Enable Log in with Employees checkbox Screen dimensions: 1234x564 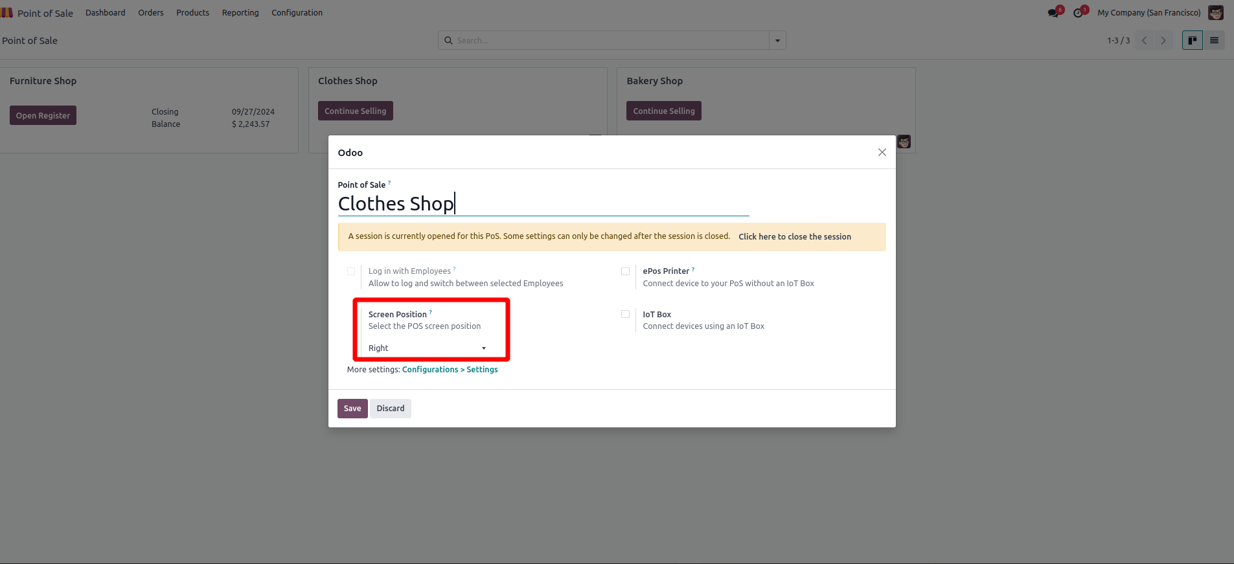[x=351, y=271]
